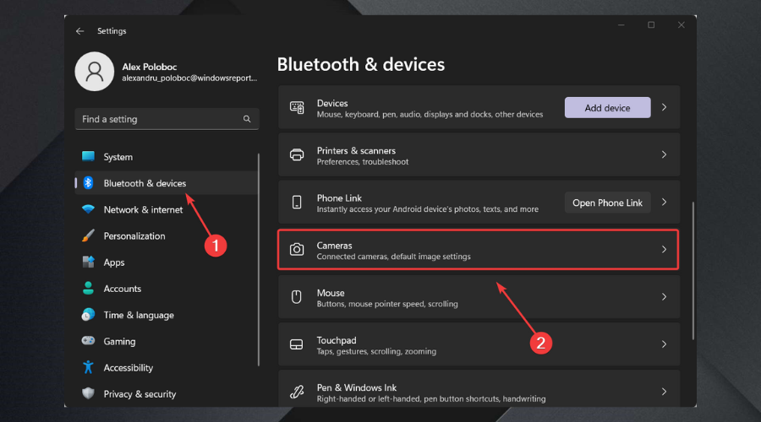Image resolution: width=761 pixels, height=422 pixels.
Task: Select System in the sidebar
Action: (167, 156)
